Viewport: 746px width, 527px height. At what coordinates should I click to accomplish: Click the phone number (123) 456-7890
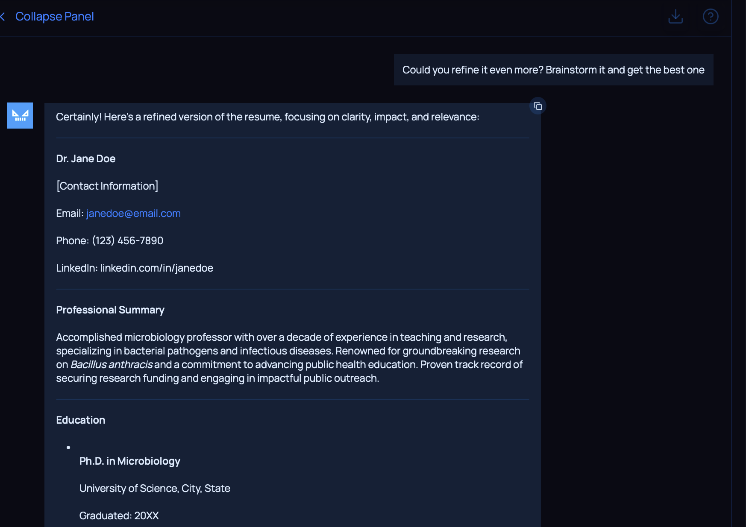tap(127, 241)
